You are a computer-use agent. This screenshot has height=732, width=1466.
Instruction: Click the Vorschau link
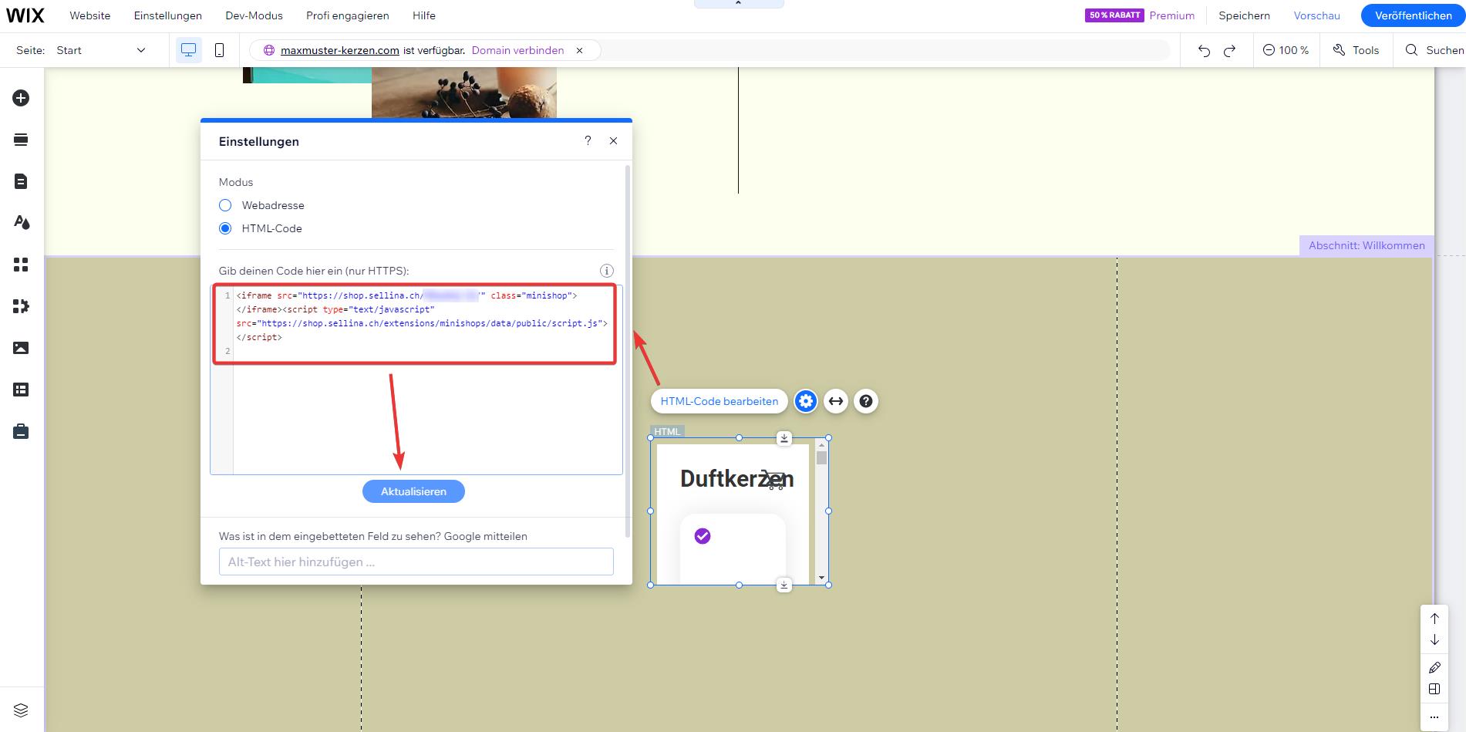(x=1316, y=15)
